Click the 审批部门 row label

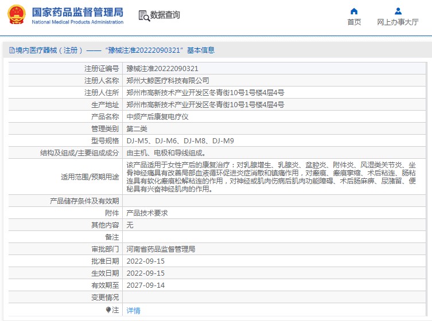click(105, 249)
